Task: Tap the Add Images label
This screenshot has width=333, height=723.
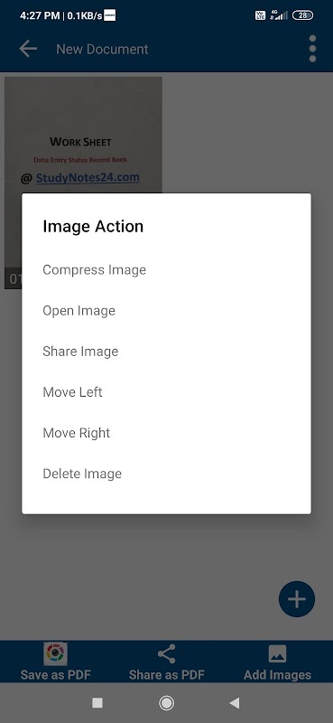Action: [x=277, y=674]
